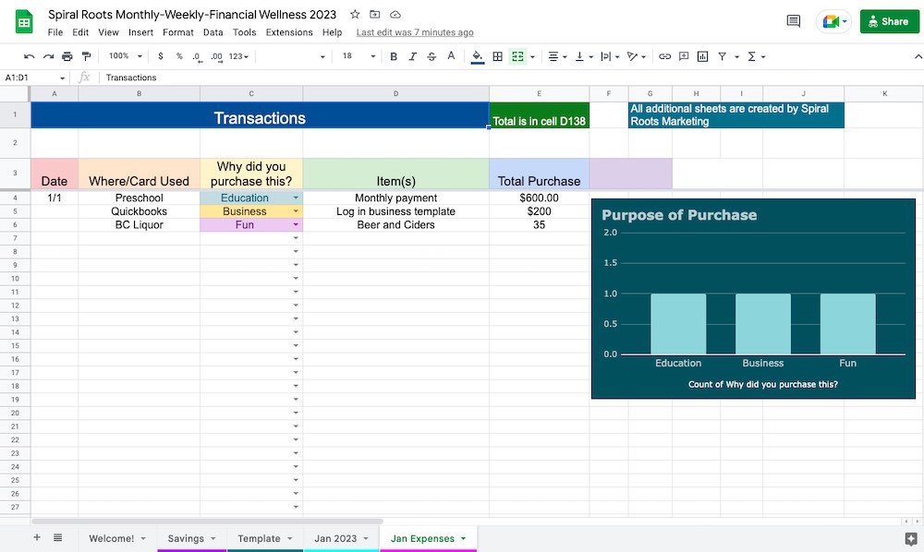Click the green Share button
The image size is (924, 552).
pos(890,21)
